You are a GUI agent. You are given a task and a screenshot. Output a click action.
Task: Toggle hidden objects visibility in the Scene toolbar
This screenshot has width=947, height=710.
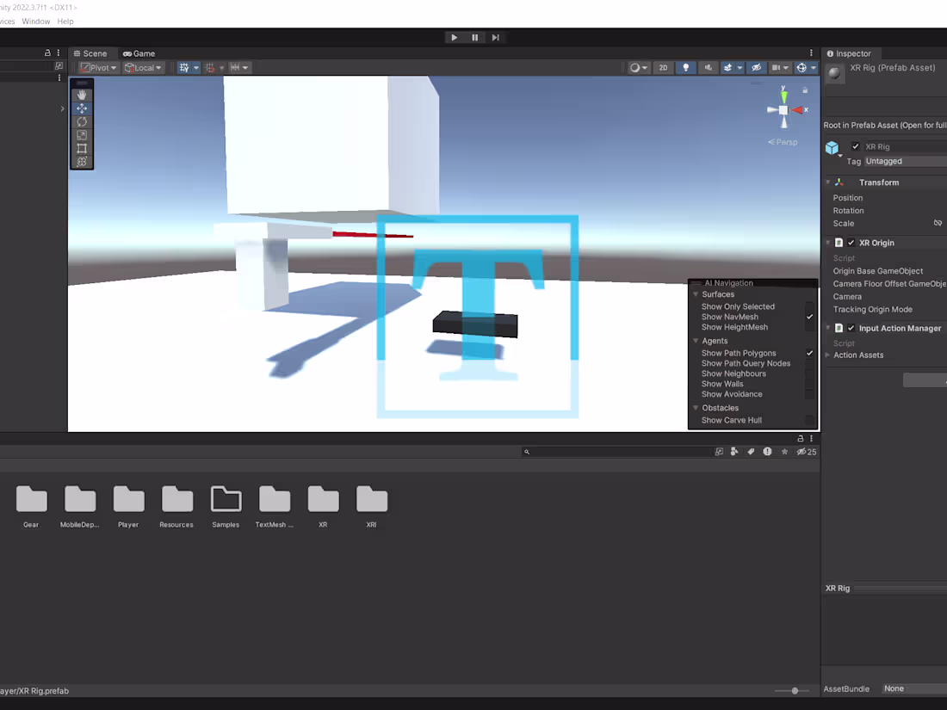(x=756, y=68)
